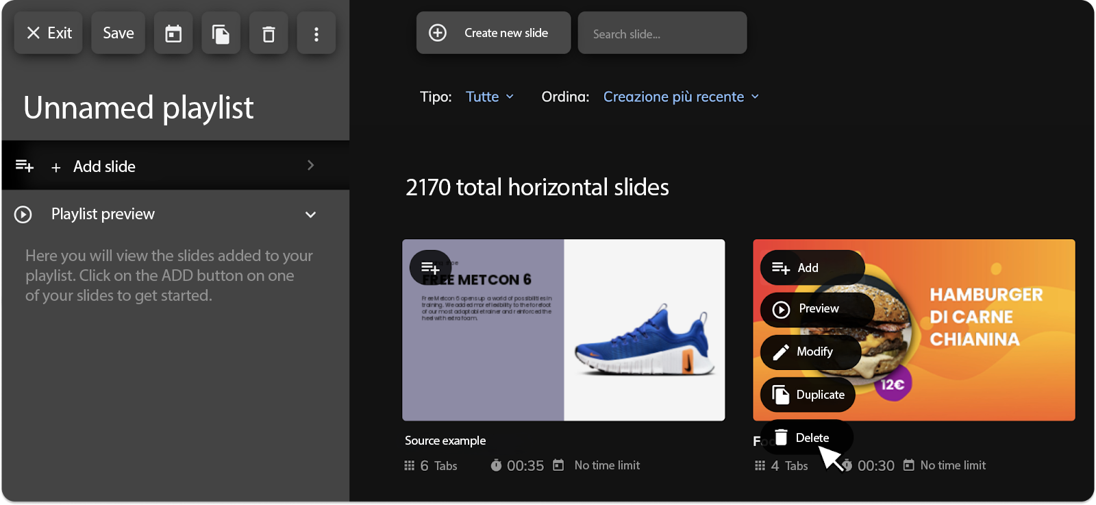Click the plus circle in Create new slide
Screen dimensions: 1096x505
coord(438,33)
